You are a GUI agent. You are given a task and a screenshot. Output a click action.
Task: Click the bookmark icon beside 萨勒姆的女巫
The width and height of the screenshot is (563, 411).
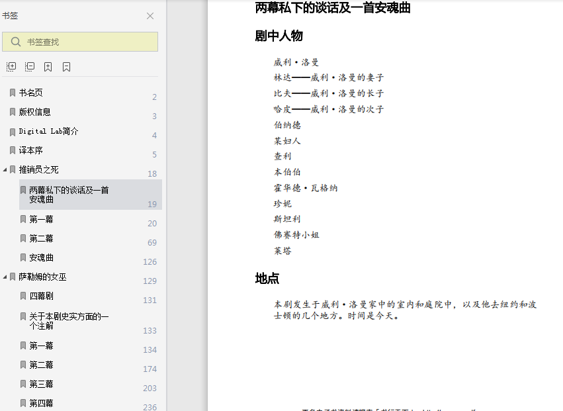[x=13, y=277]
